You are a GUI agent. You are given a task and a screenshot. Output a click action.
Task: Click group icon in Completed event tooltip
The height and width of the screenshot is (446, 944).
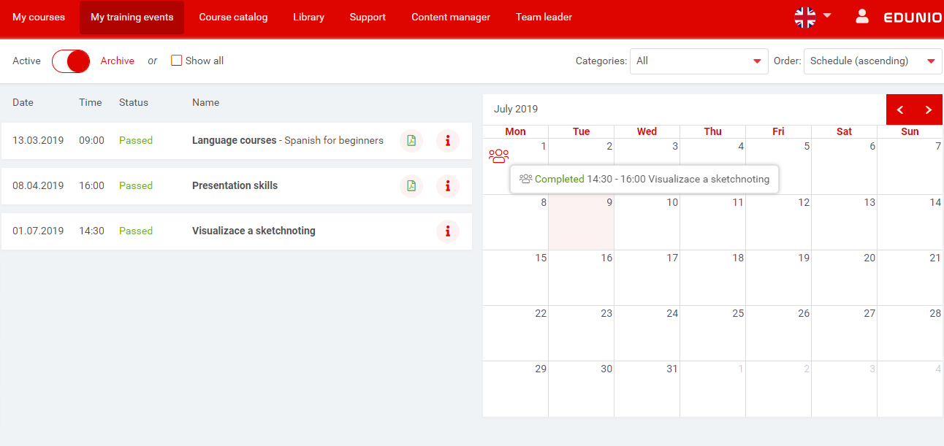525,179
